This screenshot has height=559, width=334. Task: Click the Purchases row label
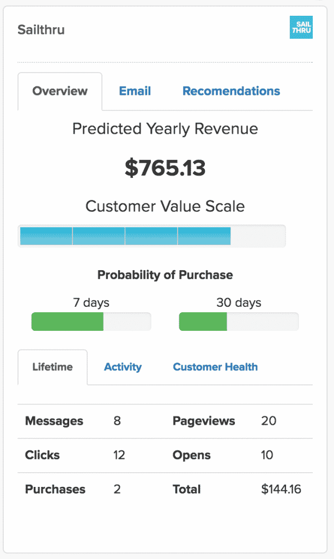click(55, 489)
